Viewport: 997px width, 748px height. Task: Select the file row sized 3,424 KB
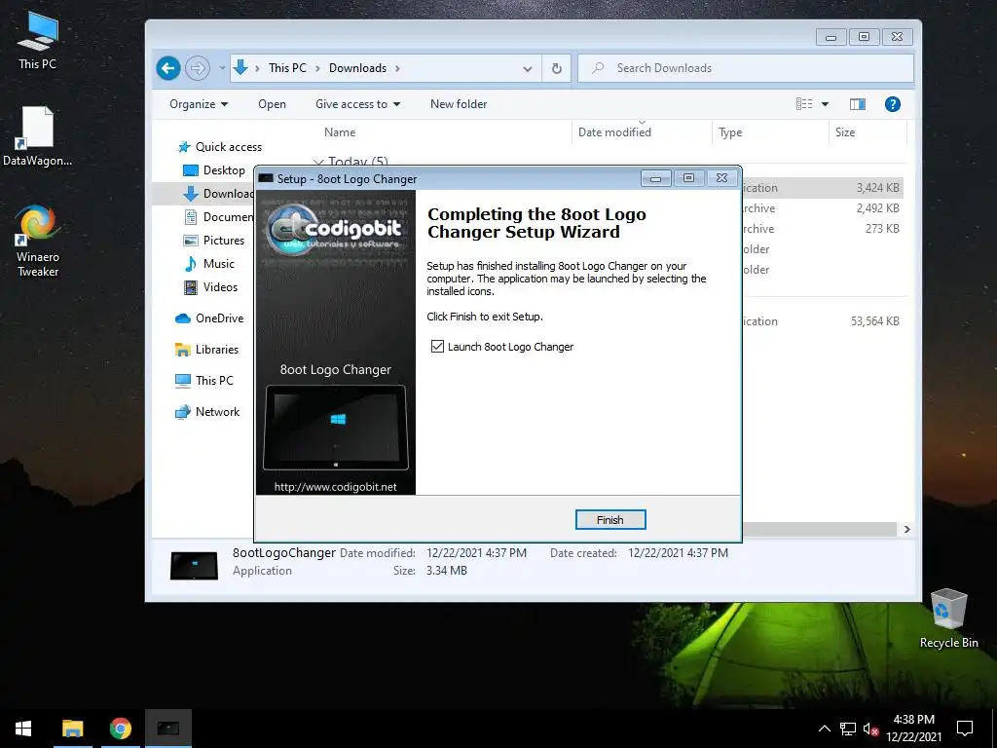(x=822, y=188)
